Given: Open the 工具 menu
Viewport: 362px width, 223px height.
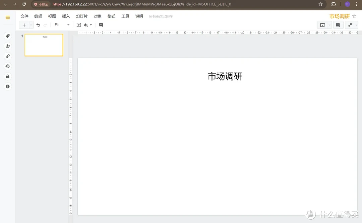Looking at the screenshot, I should 125,16.
